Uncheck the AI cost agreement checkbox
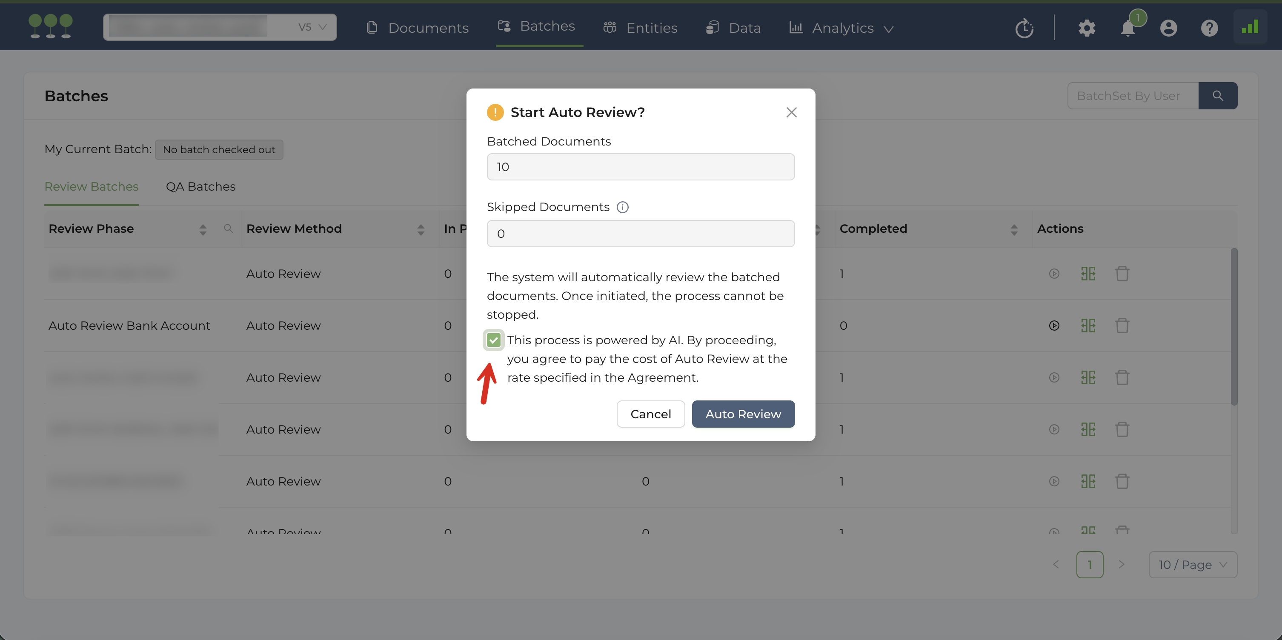The image size is (1282, 640). pyautogui.click(x=493, y=340)
